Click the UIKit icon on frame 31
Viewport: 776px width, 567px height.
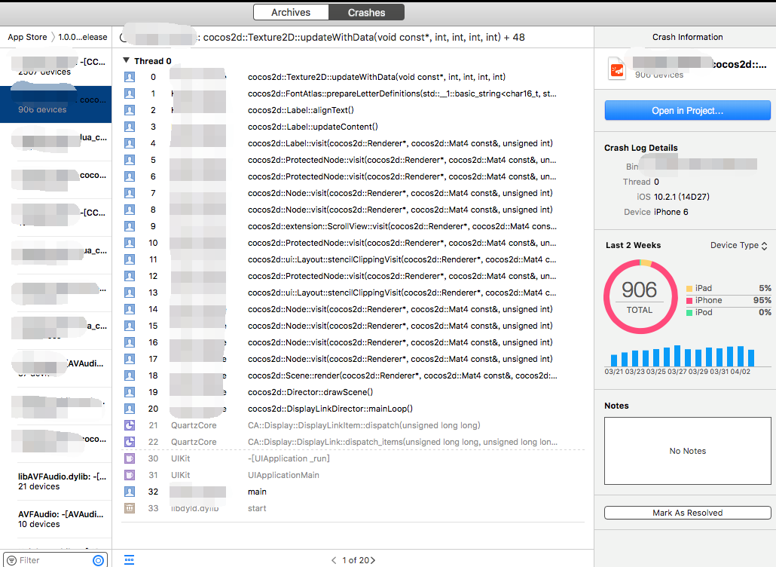pyautogui.click(x=130, y=475)
